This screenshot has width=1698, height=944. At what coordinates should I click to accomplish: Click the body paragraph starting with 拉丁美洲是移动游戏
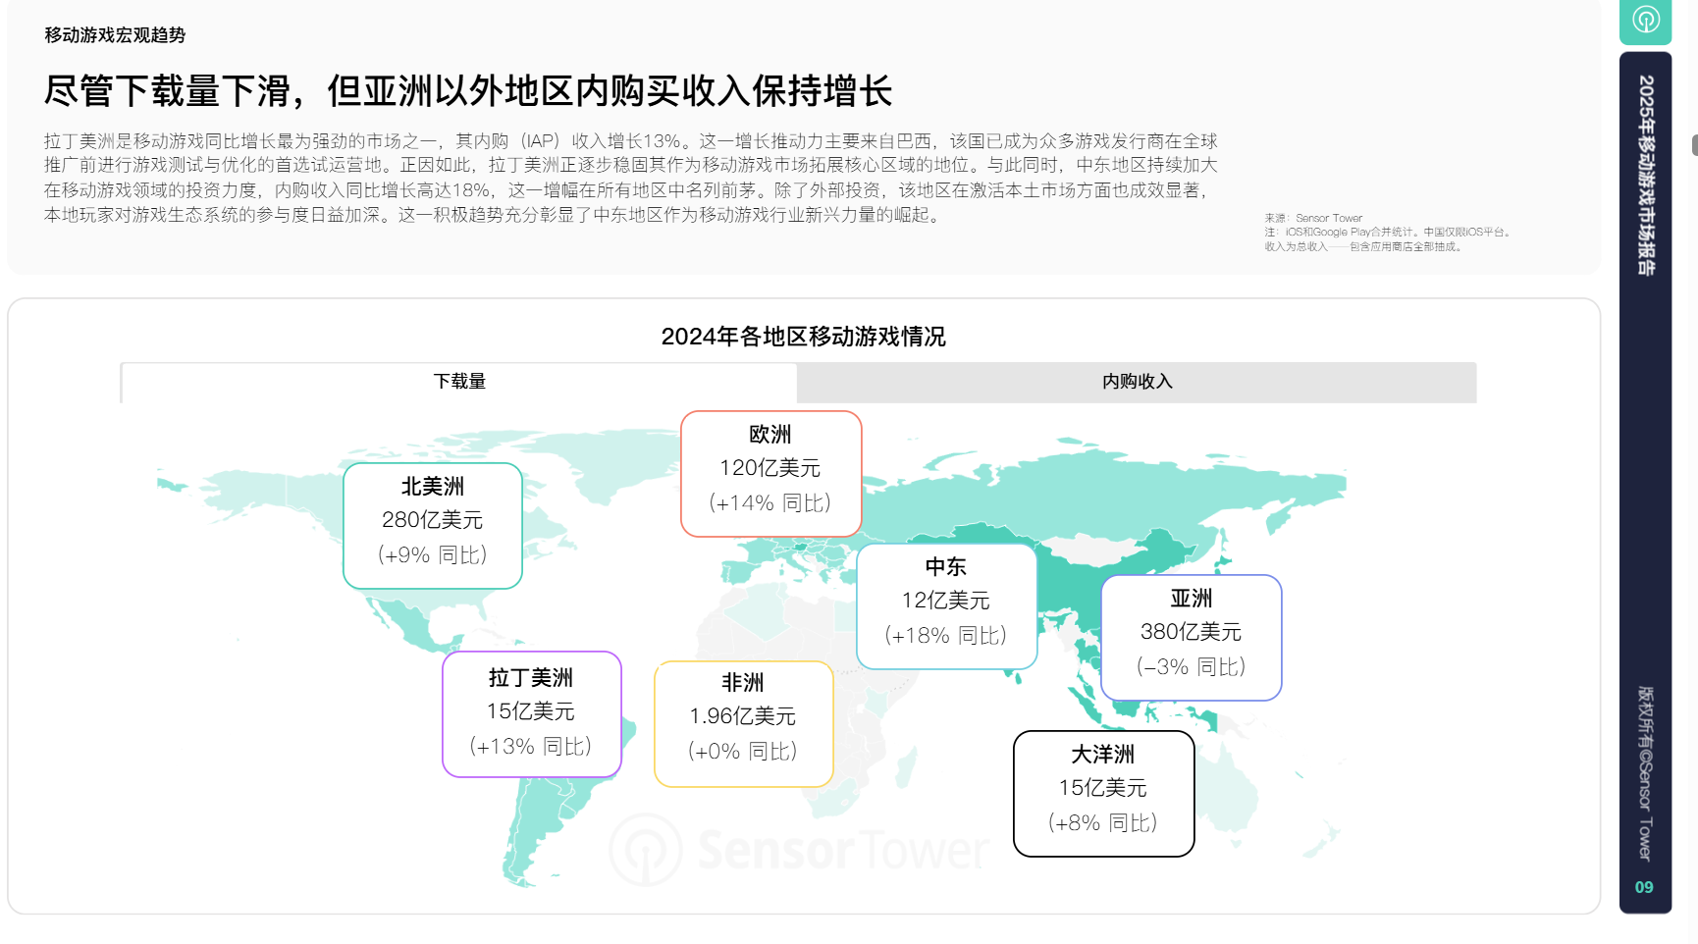click(x=630, y=178)
